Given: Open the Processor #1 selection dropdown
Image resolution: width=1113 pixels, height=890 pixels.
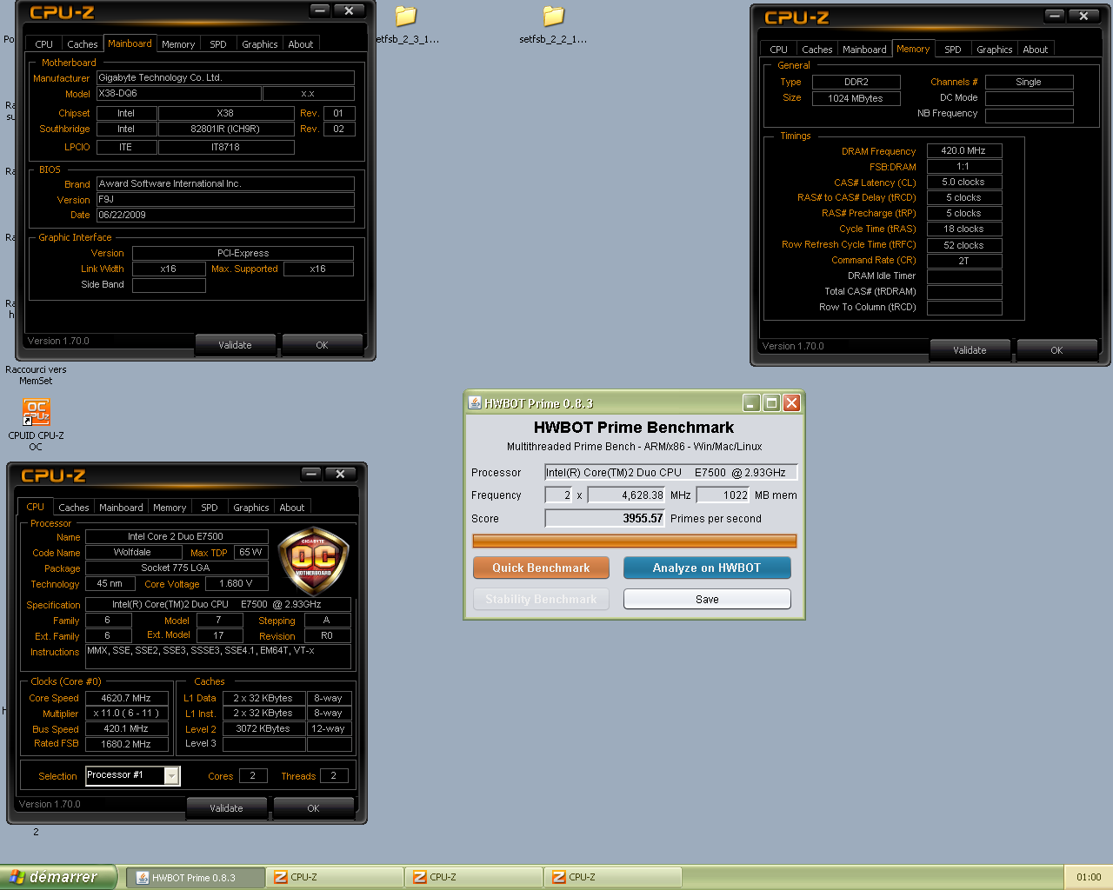Looking at the screenshot, I should tap(172, 775).
